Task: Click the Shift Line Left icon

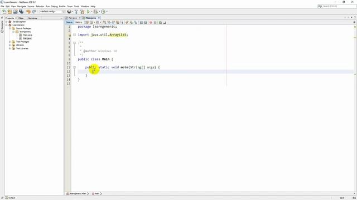Action: [141, 22]
